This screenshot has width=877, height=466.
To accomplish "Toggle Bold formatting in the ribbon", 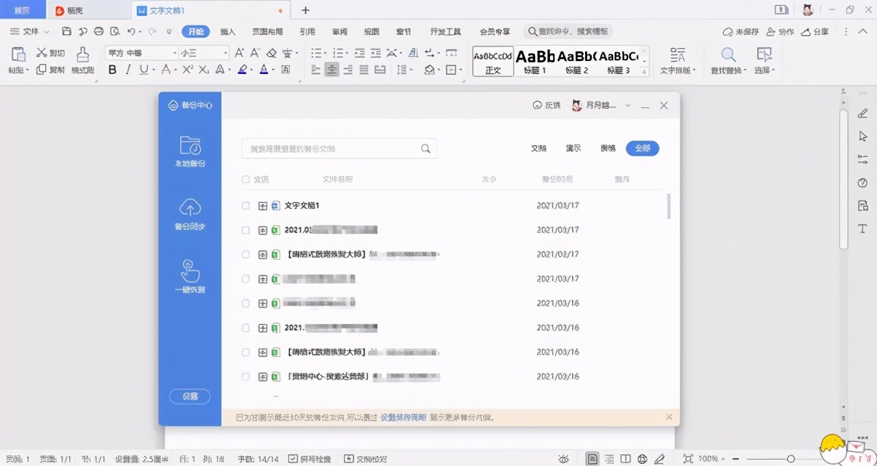I will coord(112,69).
